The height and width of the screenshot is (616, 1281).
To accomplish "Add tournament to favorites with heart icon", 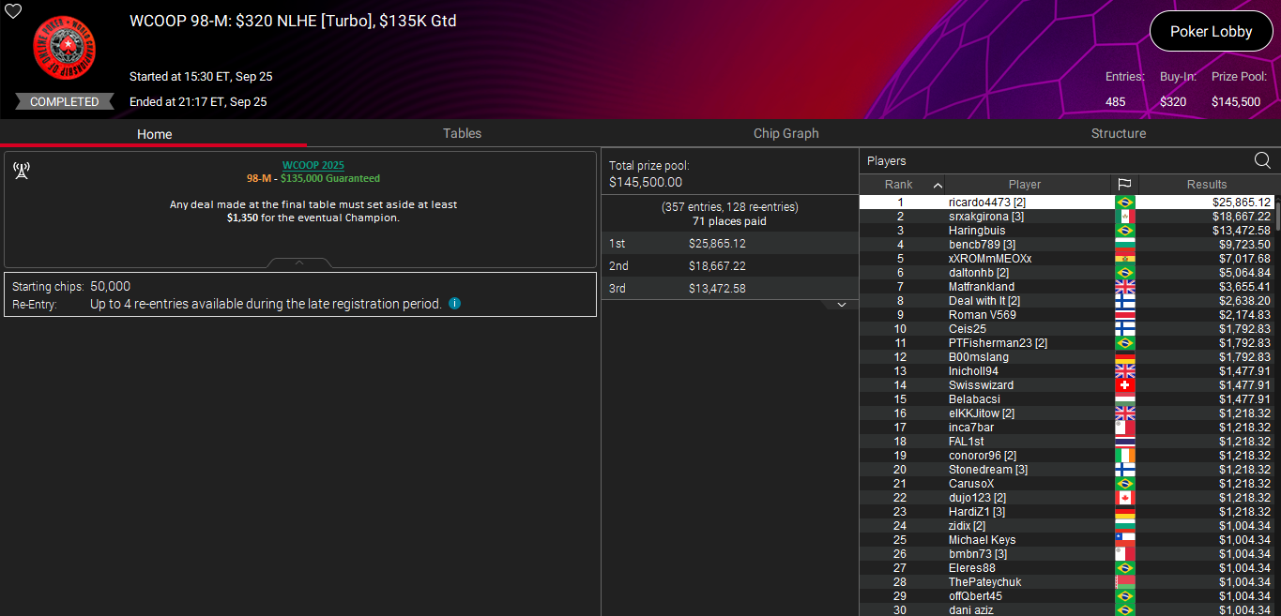I will (x=13, y=12).
